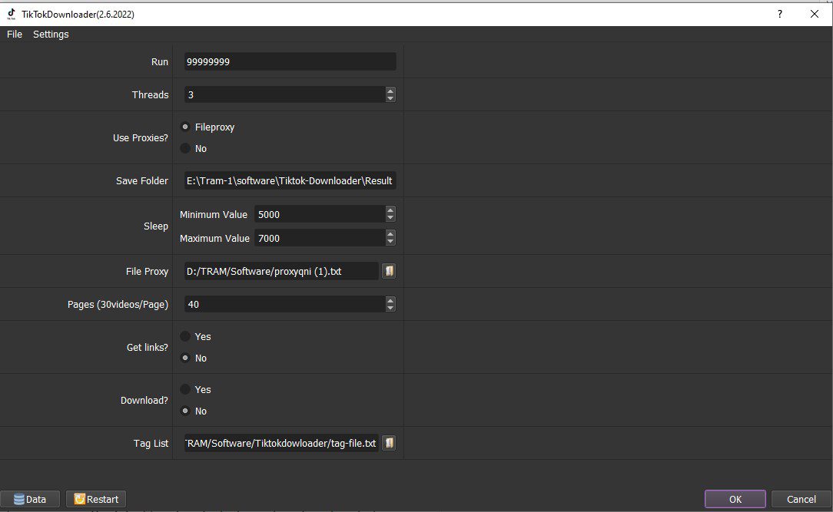Click the Pages field showing 40
The height and width of the screenshot is (512, 833).
coord(285,304)
